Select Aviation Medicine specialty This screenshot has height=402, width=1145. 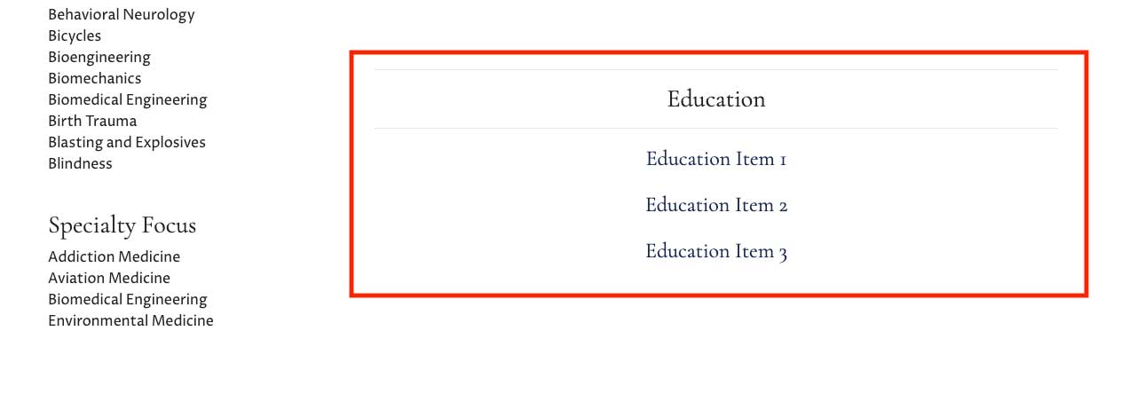point(109,279)
